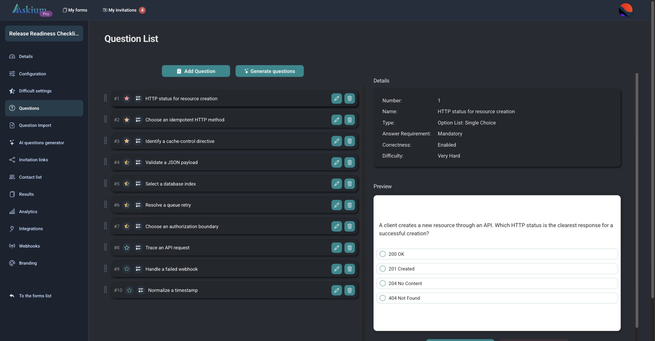Choose the '204 No Content' option
The width and height of the screenshot is (655, 341).
[497, 283]
